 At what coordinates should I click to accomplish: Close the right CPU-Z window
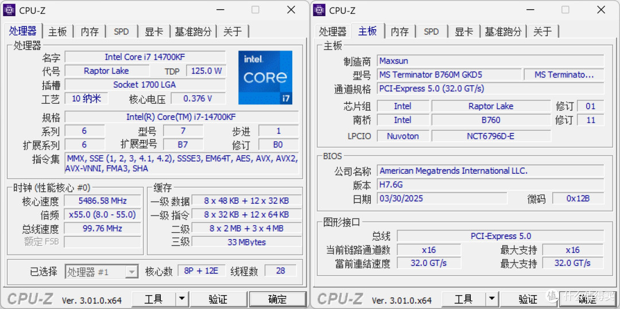pyautogui.click(x=601, y=10)
